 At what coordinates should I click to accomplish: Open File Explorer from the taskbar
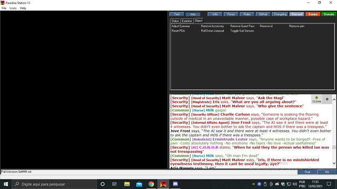127,184
